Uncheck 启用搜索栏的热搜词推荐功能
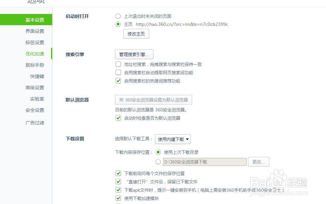 (118, 81)
